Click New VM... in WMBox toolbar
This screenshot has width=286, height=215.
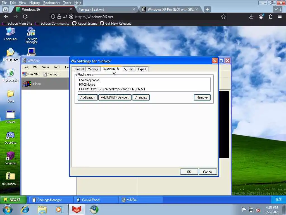click(31, 74)
